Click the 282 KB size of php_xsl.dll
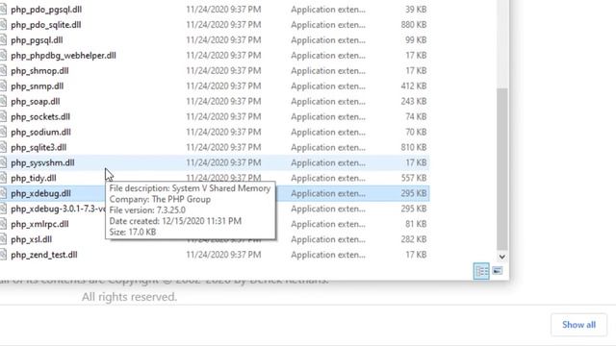The width and height of the screenshot is (616, 346). (414, 239)
